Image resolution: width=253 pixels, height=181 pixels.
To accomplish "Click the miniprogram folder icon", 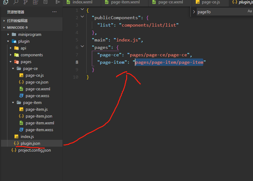I will coord(14,34).
